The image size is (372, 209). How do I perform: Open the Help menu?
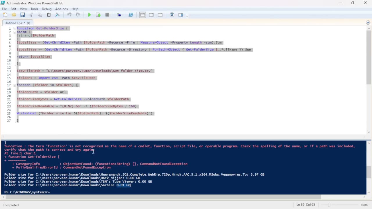pos(75,9)
